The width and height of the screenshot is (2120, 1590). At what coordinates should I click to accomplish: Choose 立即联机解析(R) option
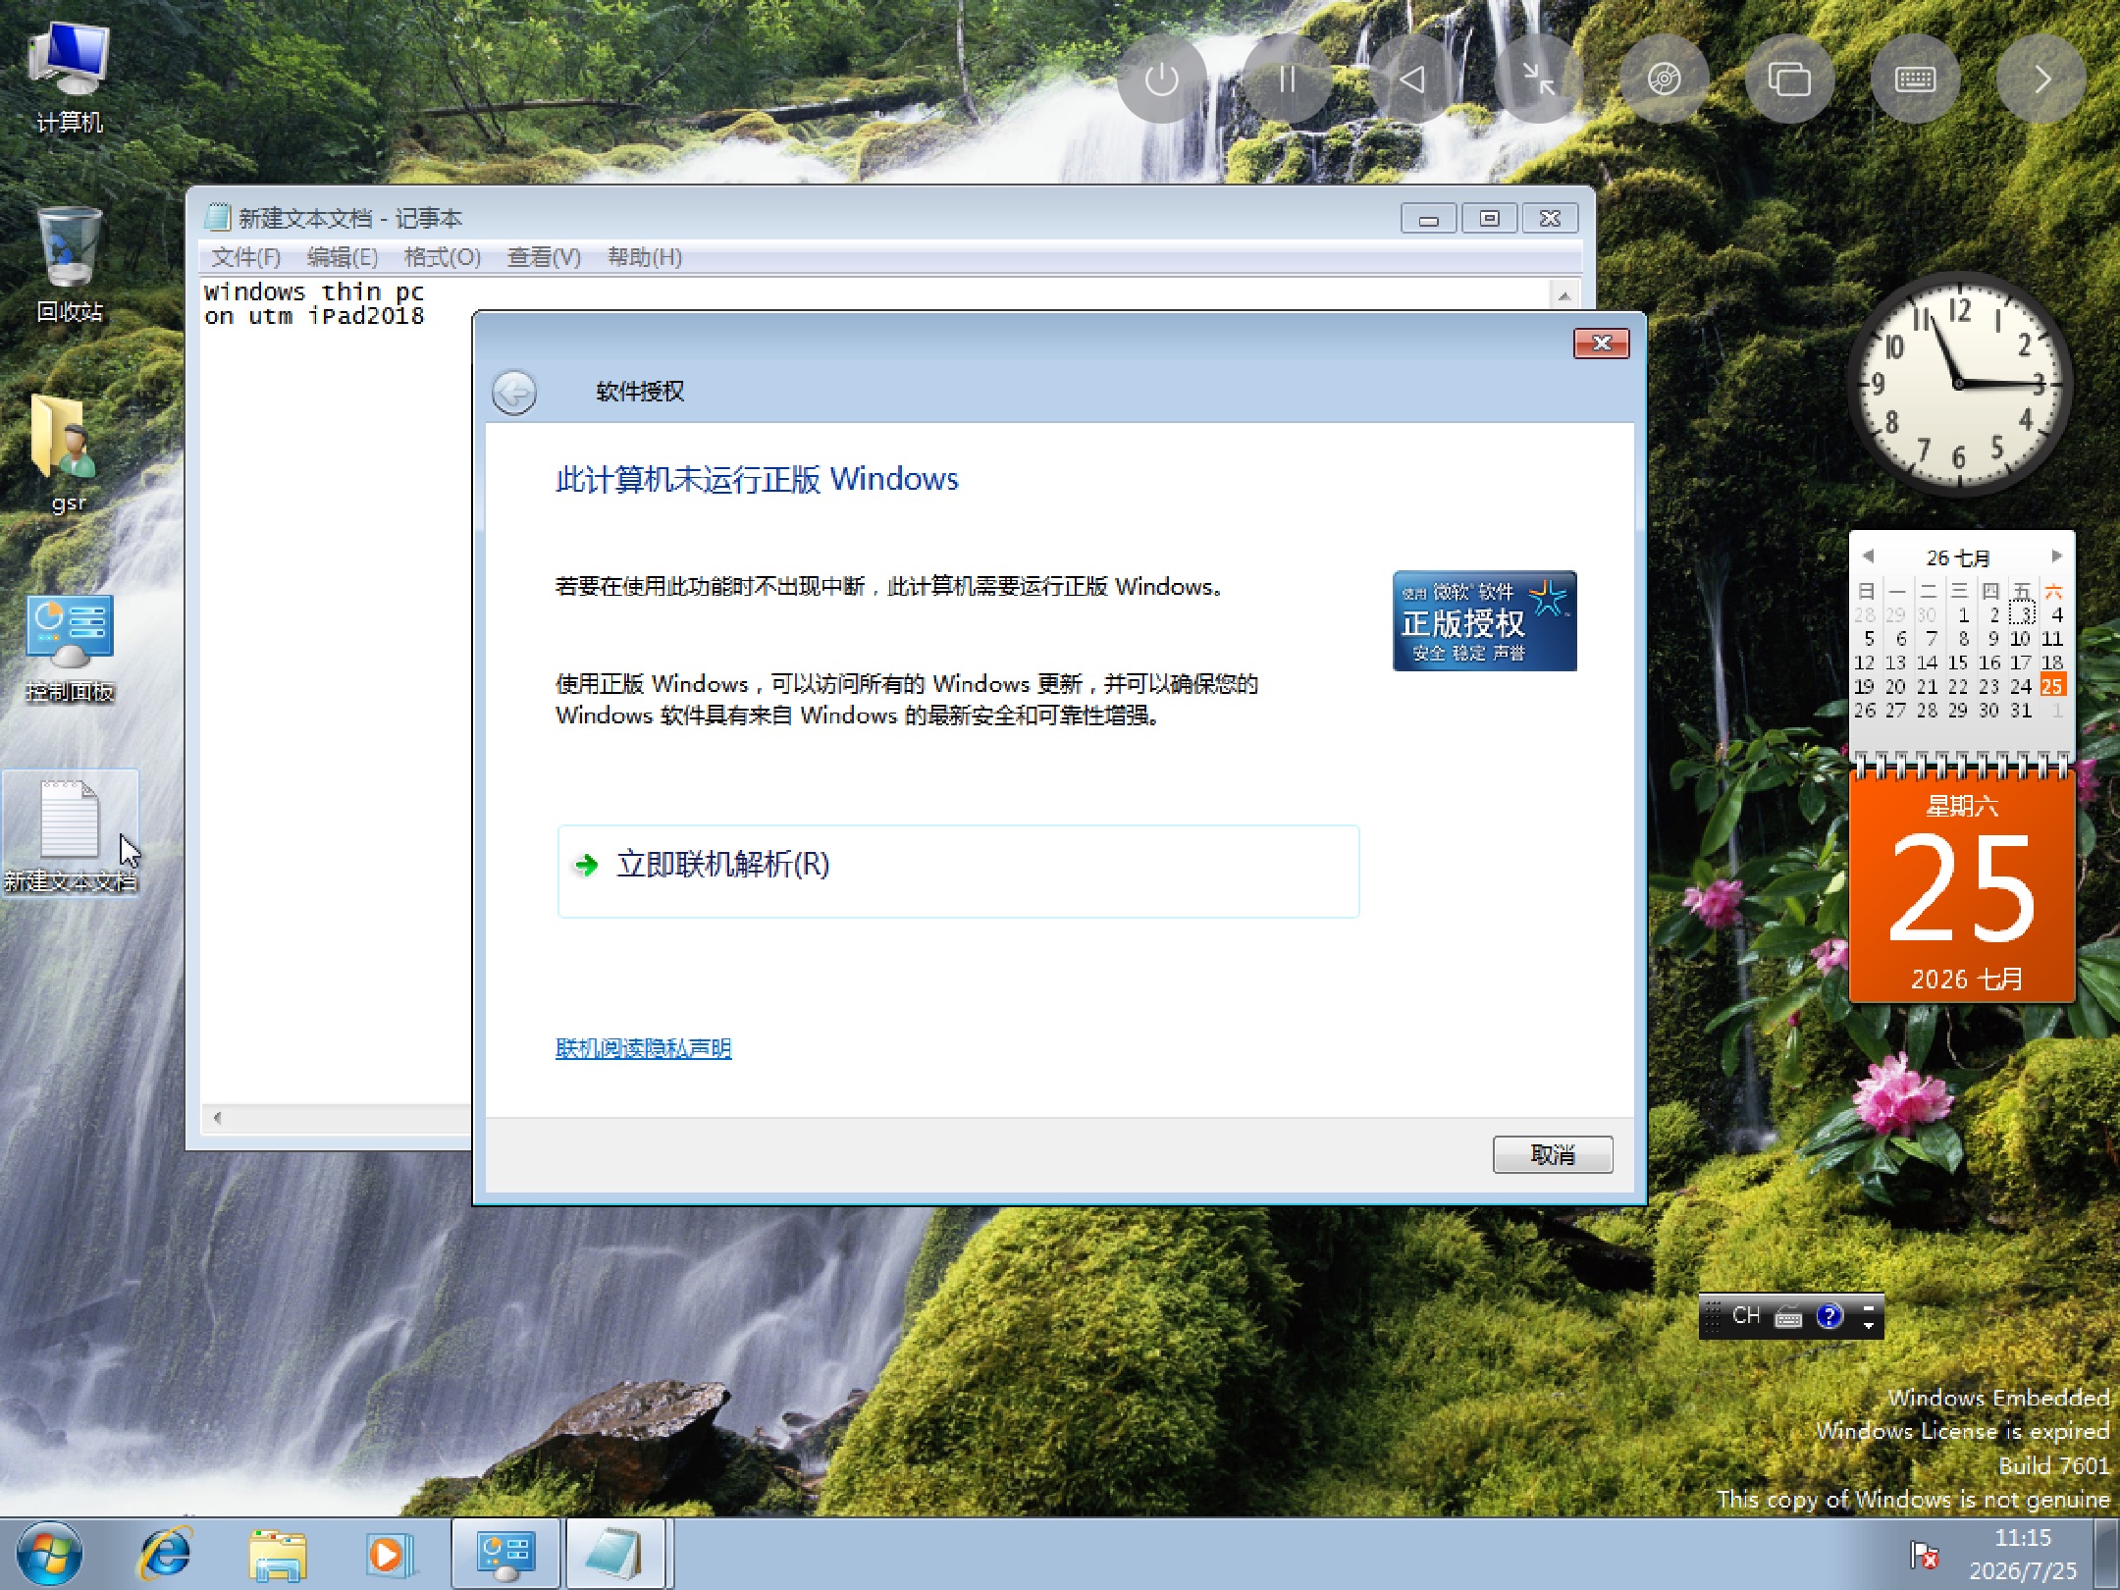coord(958,872)
